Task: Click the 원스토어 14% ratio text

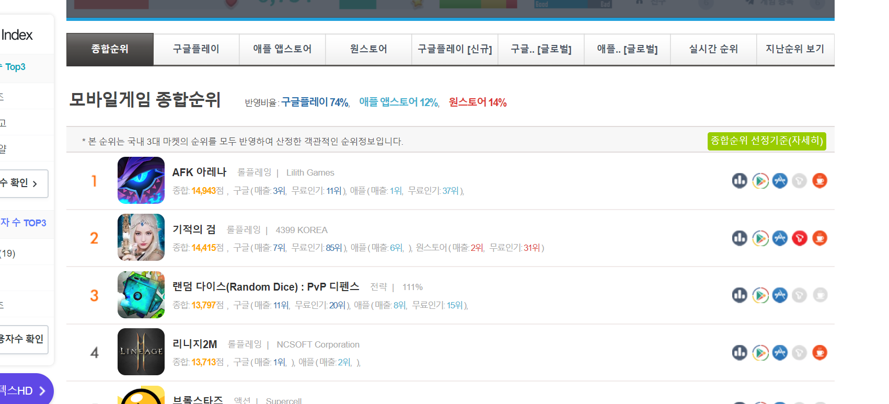Action: [478, 102]
